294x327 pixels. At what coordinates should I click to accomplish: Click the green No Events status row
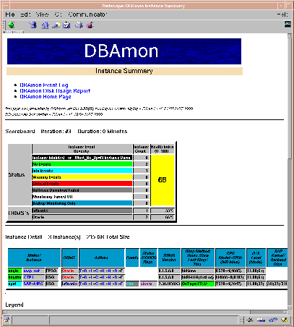(x=82, y=164)
